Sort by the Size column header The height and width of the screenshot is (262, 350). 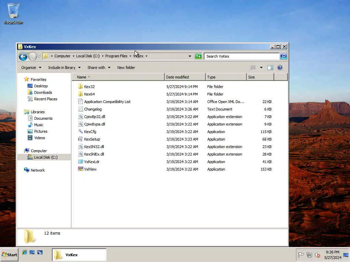[260, 77]
